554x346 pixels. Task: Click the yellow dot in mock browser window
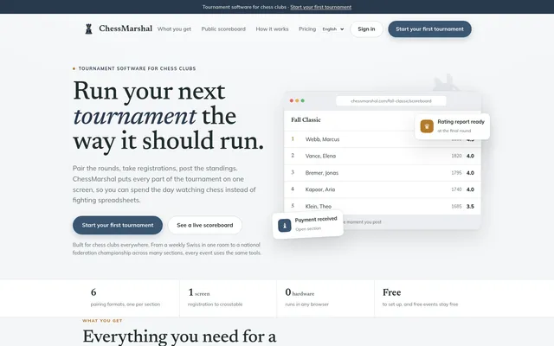tap(297, 100)
